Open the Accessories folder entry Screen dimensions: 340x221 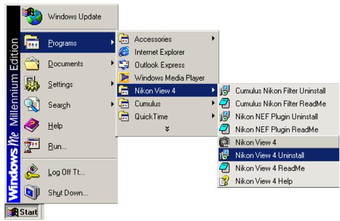pyautogui.click(x=167, y=39)
